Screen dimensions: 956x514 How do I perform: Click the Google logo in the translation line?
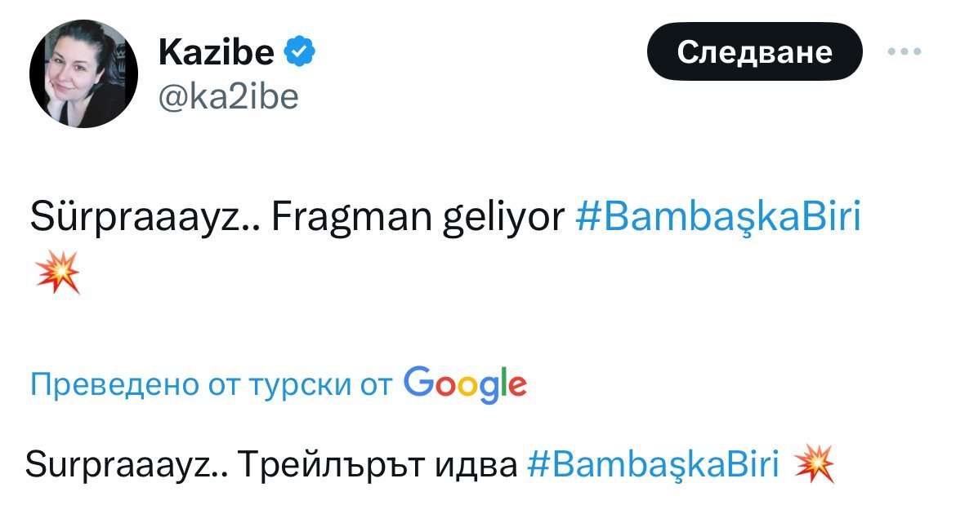465,383
